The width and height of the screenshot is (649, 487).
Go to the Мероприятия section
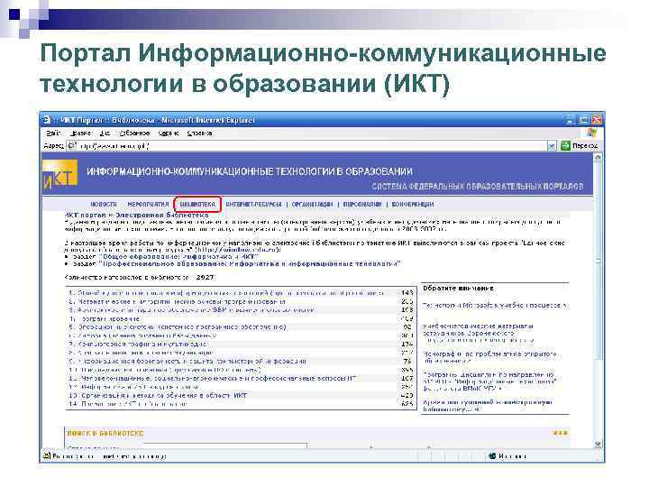(x=148, y=204)
